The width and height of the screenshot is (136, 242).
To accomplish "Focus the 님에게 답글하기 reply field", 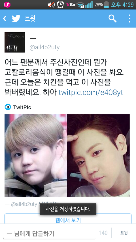I will 49,234.
